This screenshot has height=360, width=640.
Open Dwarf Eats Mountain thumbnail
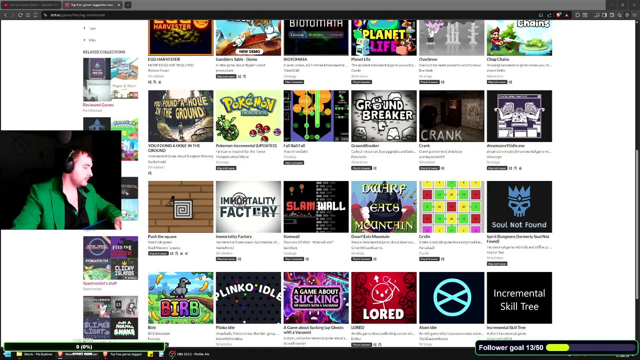[x=384, y=207]
